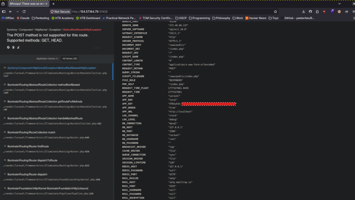Click the Not Secure site info badge
The width and height of the screenshot is (355, 200).
[60, 11]
